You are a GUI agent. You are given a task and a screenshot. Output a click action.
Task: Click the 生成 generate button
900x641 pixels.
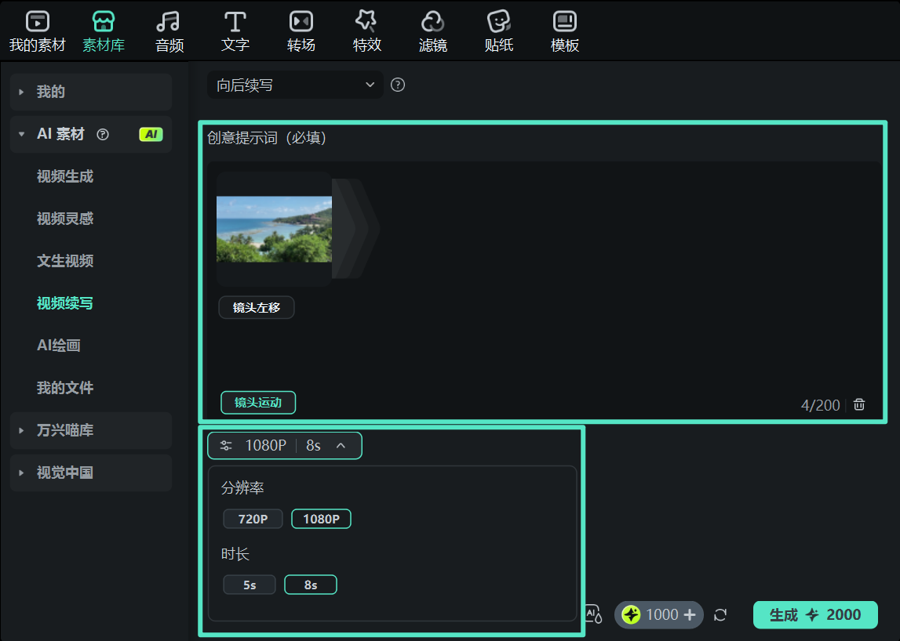pos(815,614)
